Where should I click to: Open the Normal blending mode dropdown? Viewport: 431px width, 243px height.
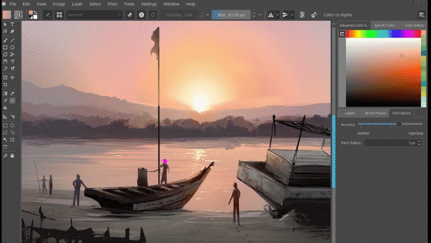(x=95, y=15)
